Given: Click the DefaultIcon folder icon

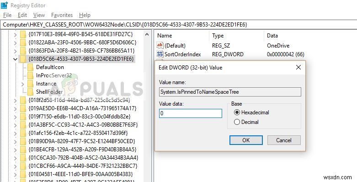Looking at the screenshot, I should click(x=30, y=67).
